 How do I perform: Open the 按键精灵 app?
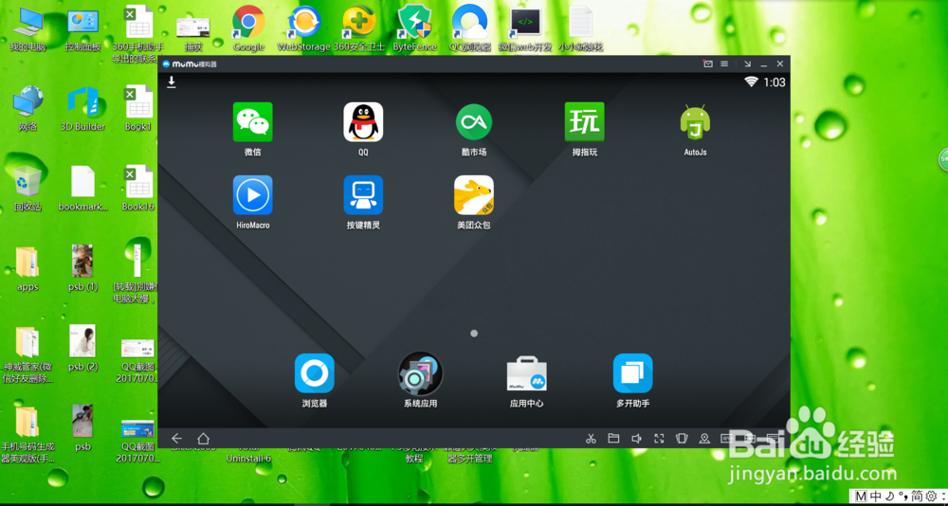(x=363, y=195)
